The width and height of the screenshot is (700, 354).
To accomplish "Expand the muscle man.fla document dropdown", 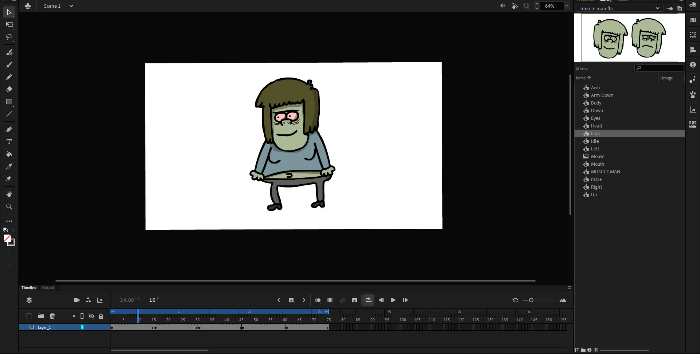I will (657, 8).
